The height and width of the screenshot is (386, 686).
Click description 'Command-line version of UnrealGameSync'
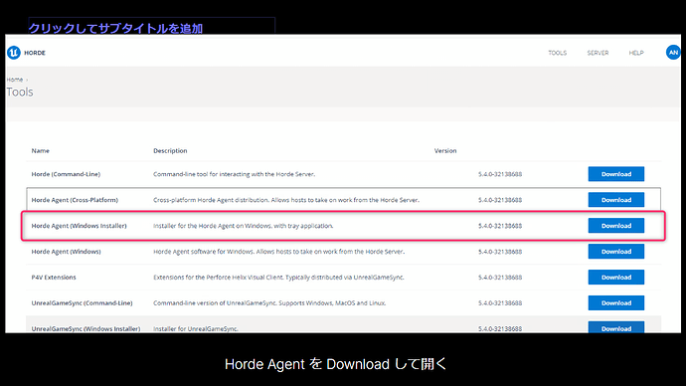pyautogui.click(x=269, y=302)
